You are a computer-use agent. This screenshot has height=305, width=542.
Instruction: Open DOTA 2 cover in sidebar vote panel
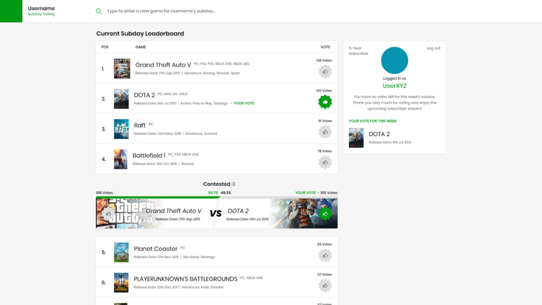[x=356, y=138]
